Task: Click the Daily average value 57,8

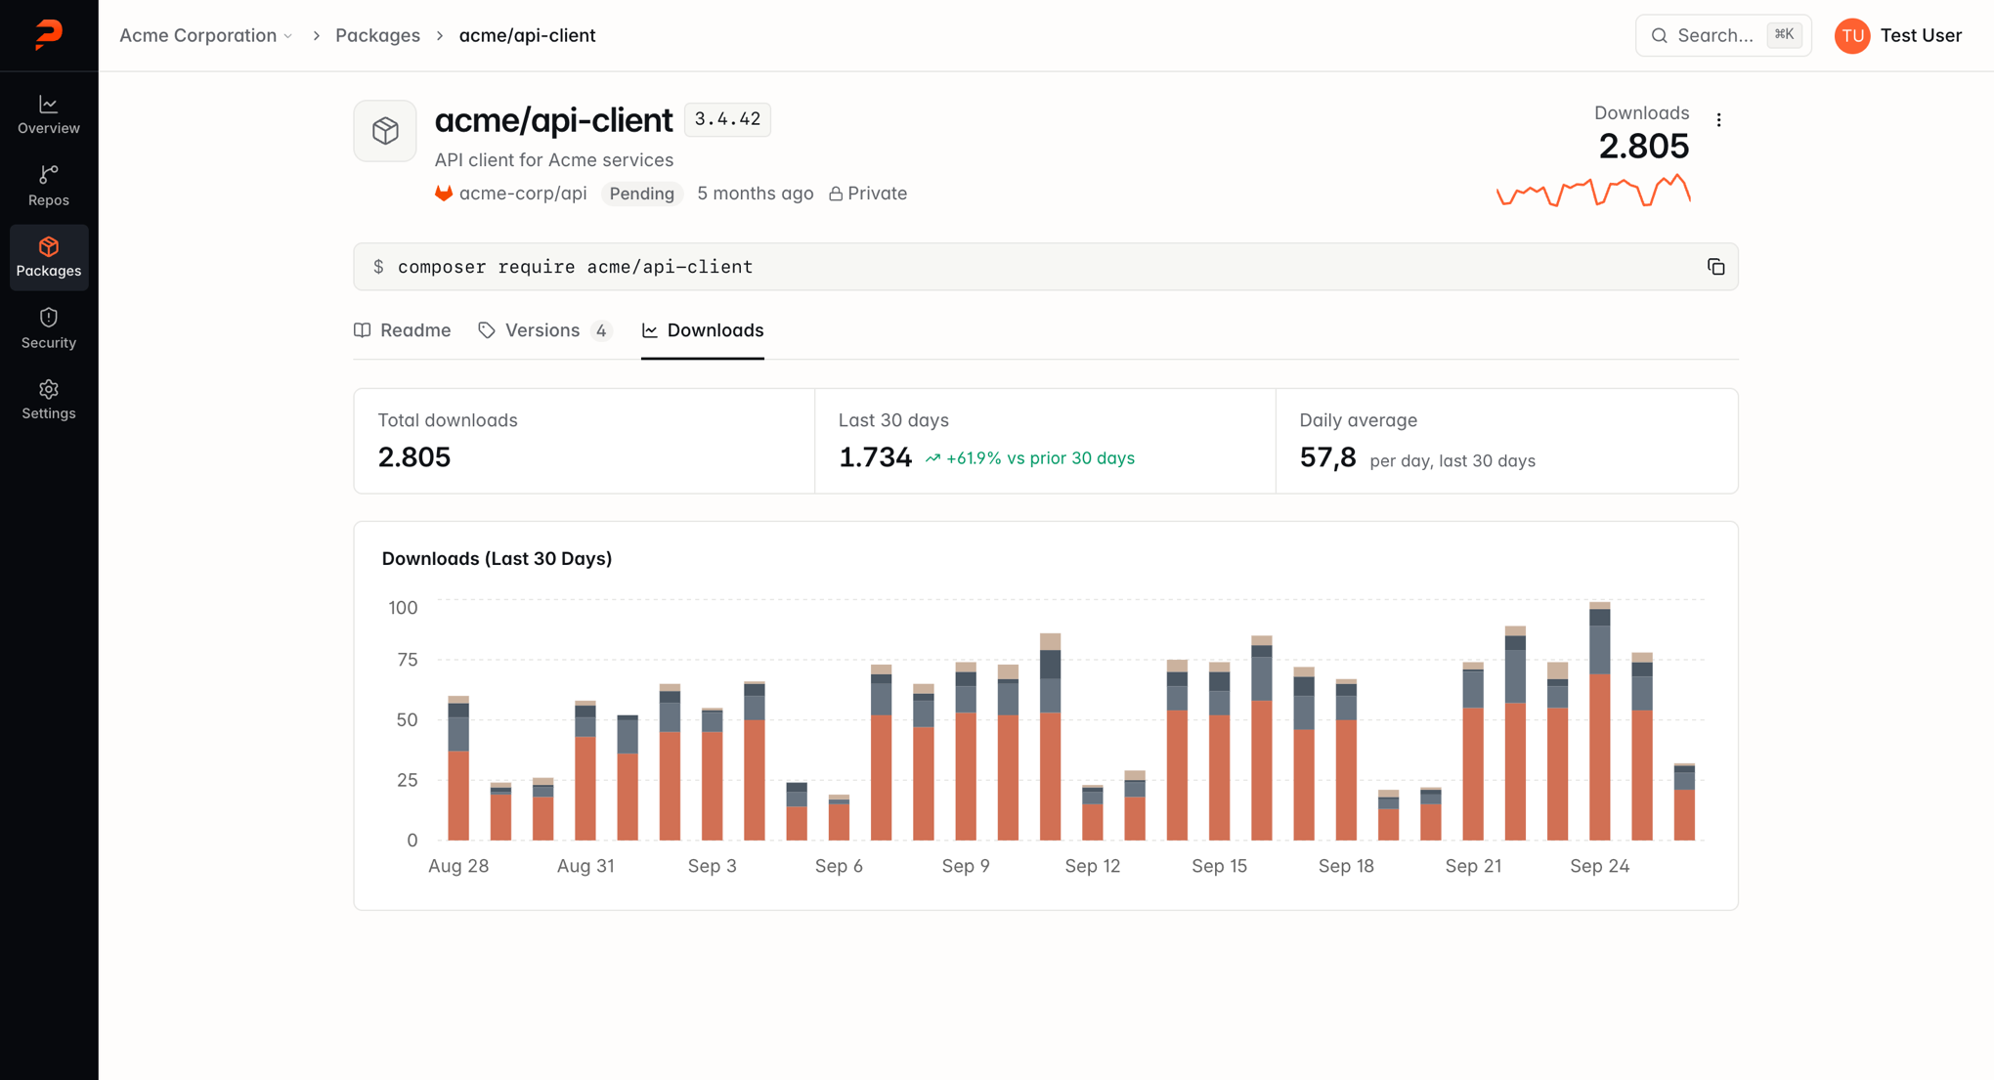Action: point(1327,457)
